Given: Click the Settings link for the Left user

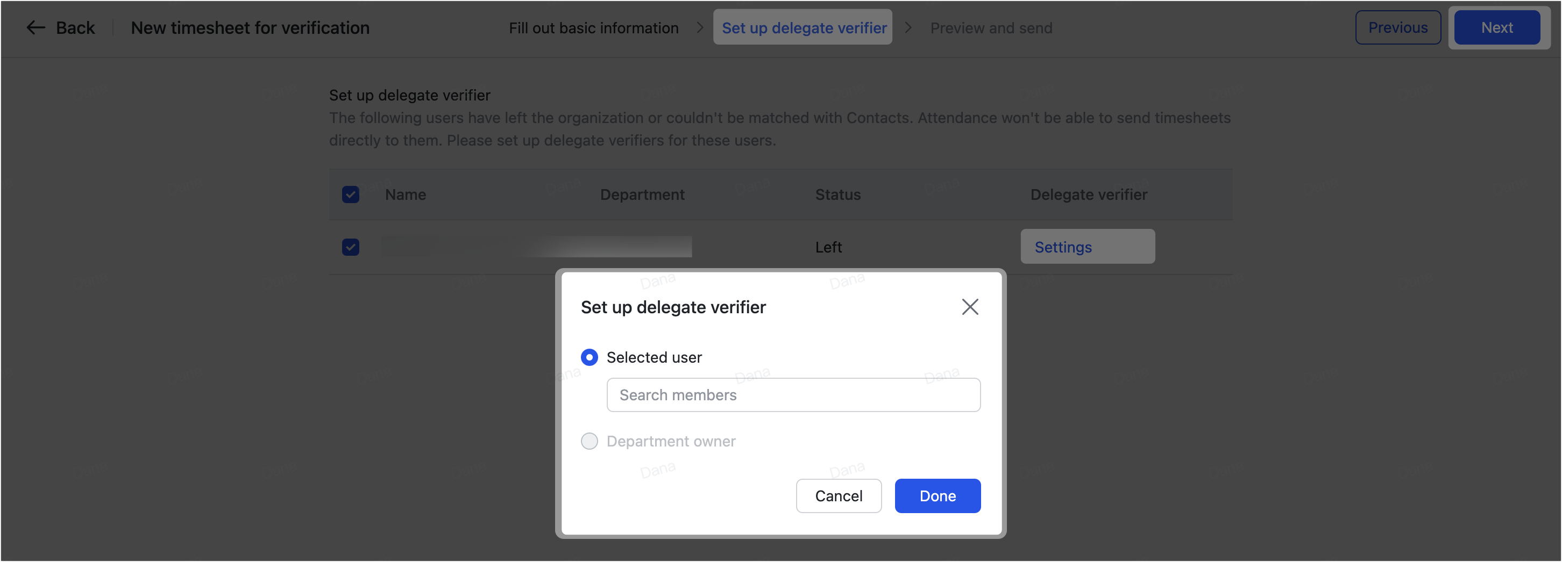Looking at the screenshot, I should coord(1062,247).
